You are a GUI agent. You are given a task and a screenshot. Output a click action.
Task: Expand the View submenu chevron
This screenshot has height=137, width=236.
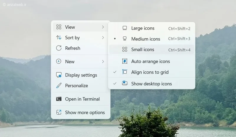[103, 27]
